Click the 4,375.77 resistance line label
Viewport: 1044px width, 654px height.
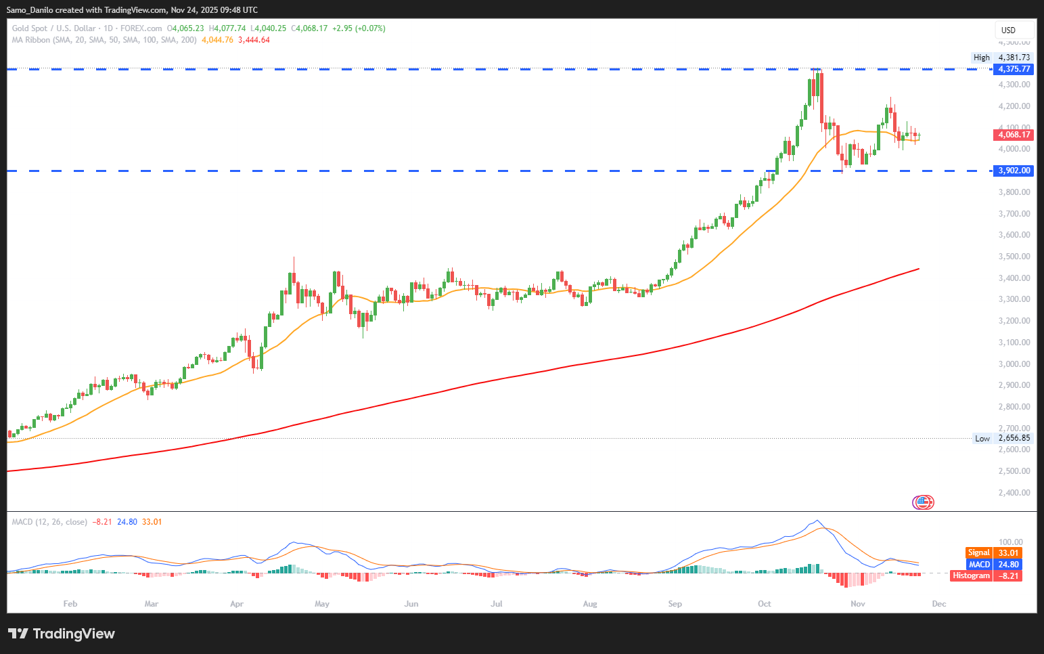click(1014, 69)
